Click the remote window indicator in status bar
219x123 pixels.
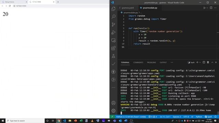112,117
